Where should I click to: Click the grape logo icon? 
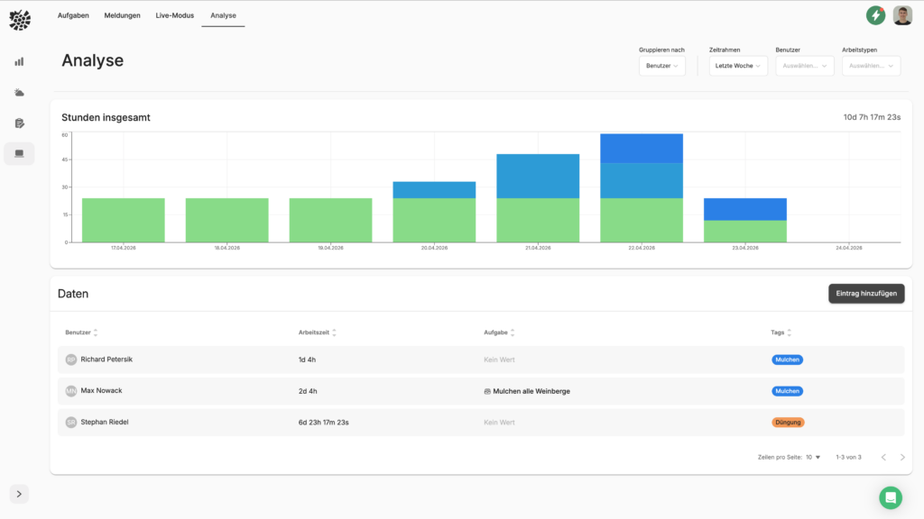pos(19,19)
